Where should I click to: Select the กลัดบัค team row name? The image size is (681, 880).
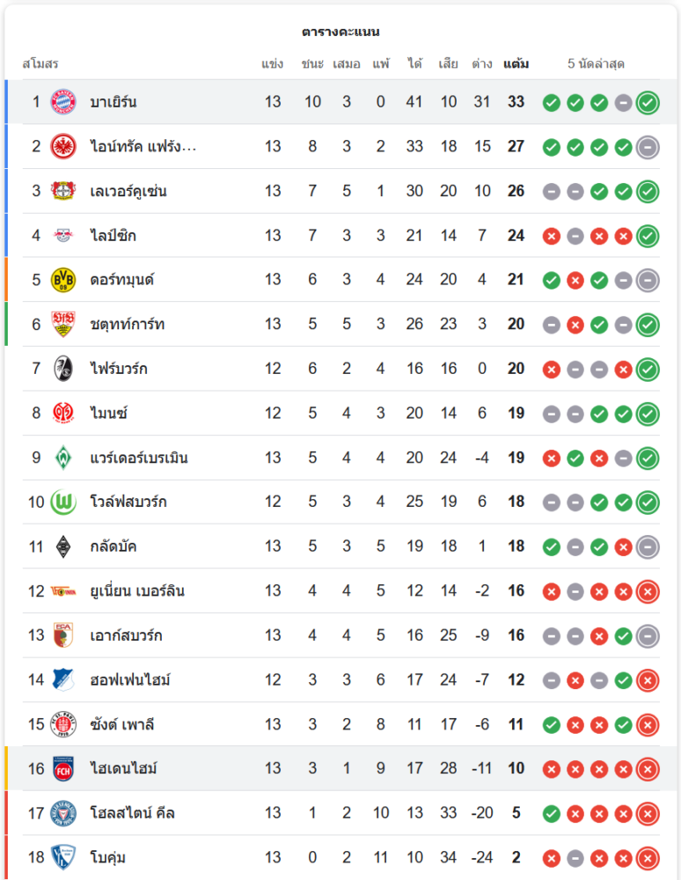(113, 546)
